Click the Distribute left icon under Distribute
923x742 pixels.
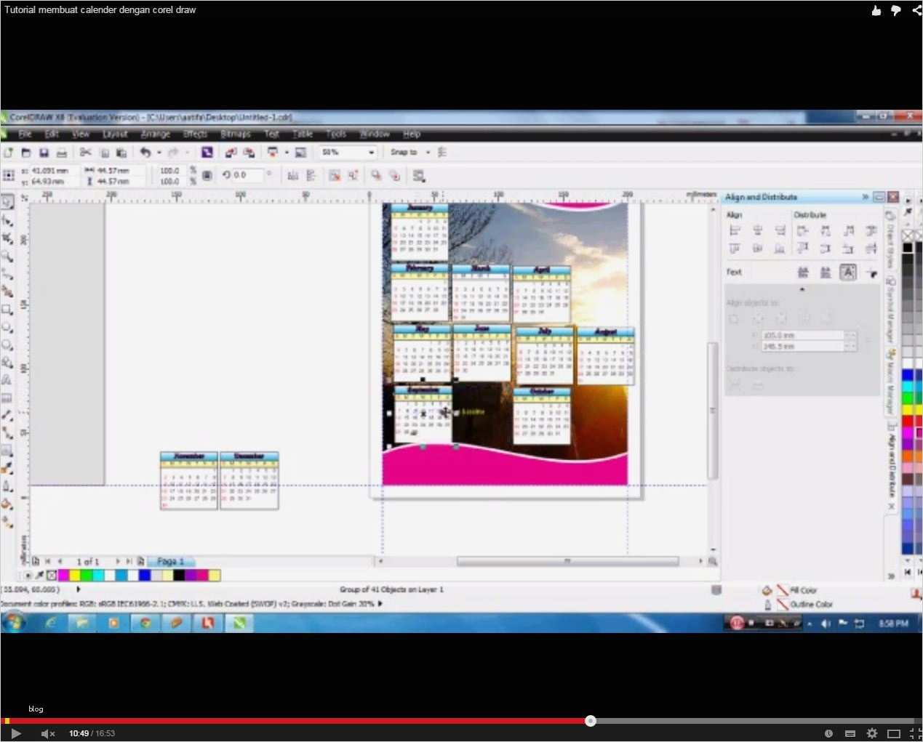point(802,230)
